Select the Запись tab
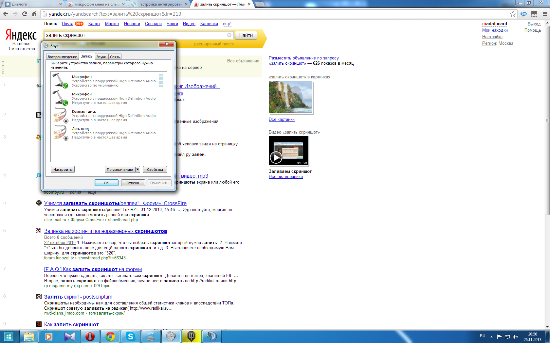 pos(87,56)
